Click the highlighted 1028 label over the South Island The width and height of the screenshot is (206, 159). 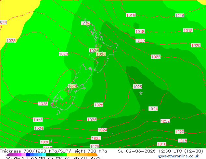[x=73, y=86]
